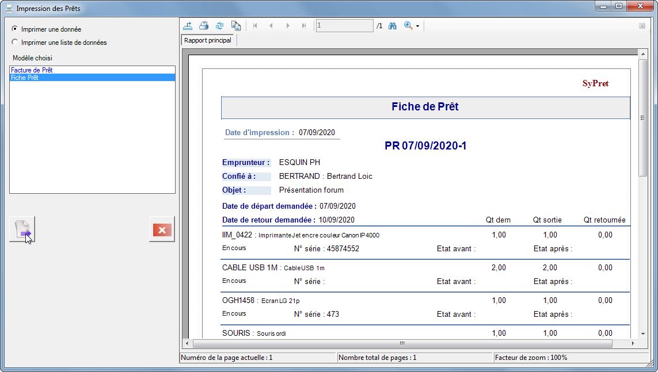This screenshot has height=372, width=658.
Task: Choose Facture de Prêt model
Action: (x=92, y=70)
